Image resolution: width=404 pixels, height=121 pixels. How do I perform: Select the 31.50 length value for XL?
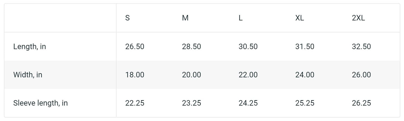[305, 46]
